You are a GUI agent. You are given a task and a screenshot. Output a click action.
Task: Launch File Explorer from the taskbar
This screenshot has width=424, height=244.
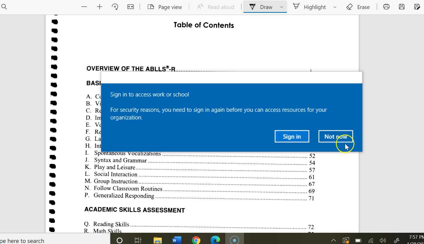click(x=157, y=240)
